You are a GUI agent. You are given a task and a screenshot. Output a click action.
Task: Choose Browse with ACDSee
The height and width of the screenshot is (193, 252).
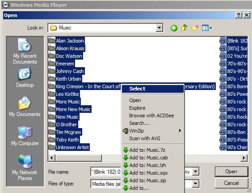153,116
